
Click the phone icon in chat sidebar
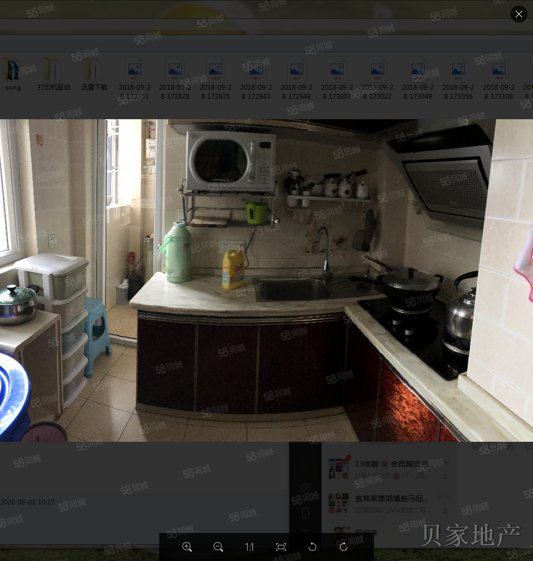click(305, 512)
